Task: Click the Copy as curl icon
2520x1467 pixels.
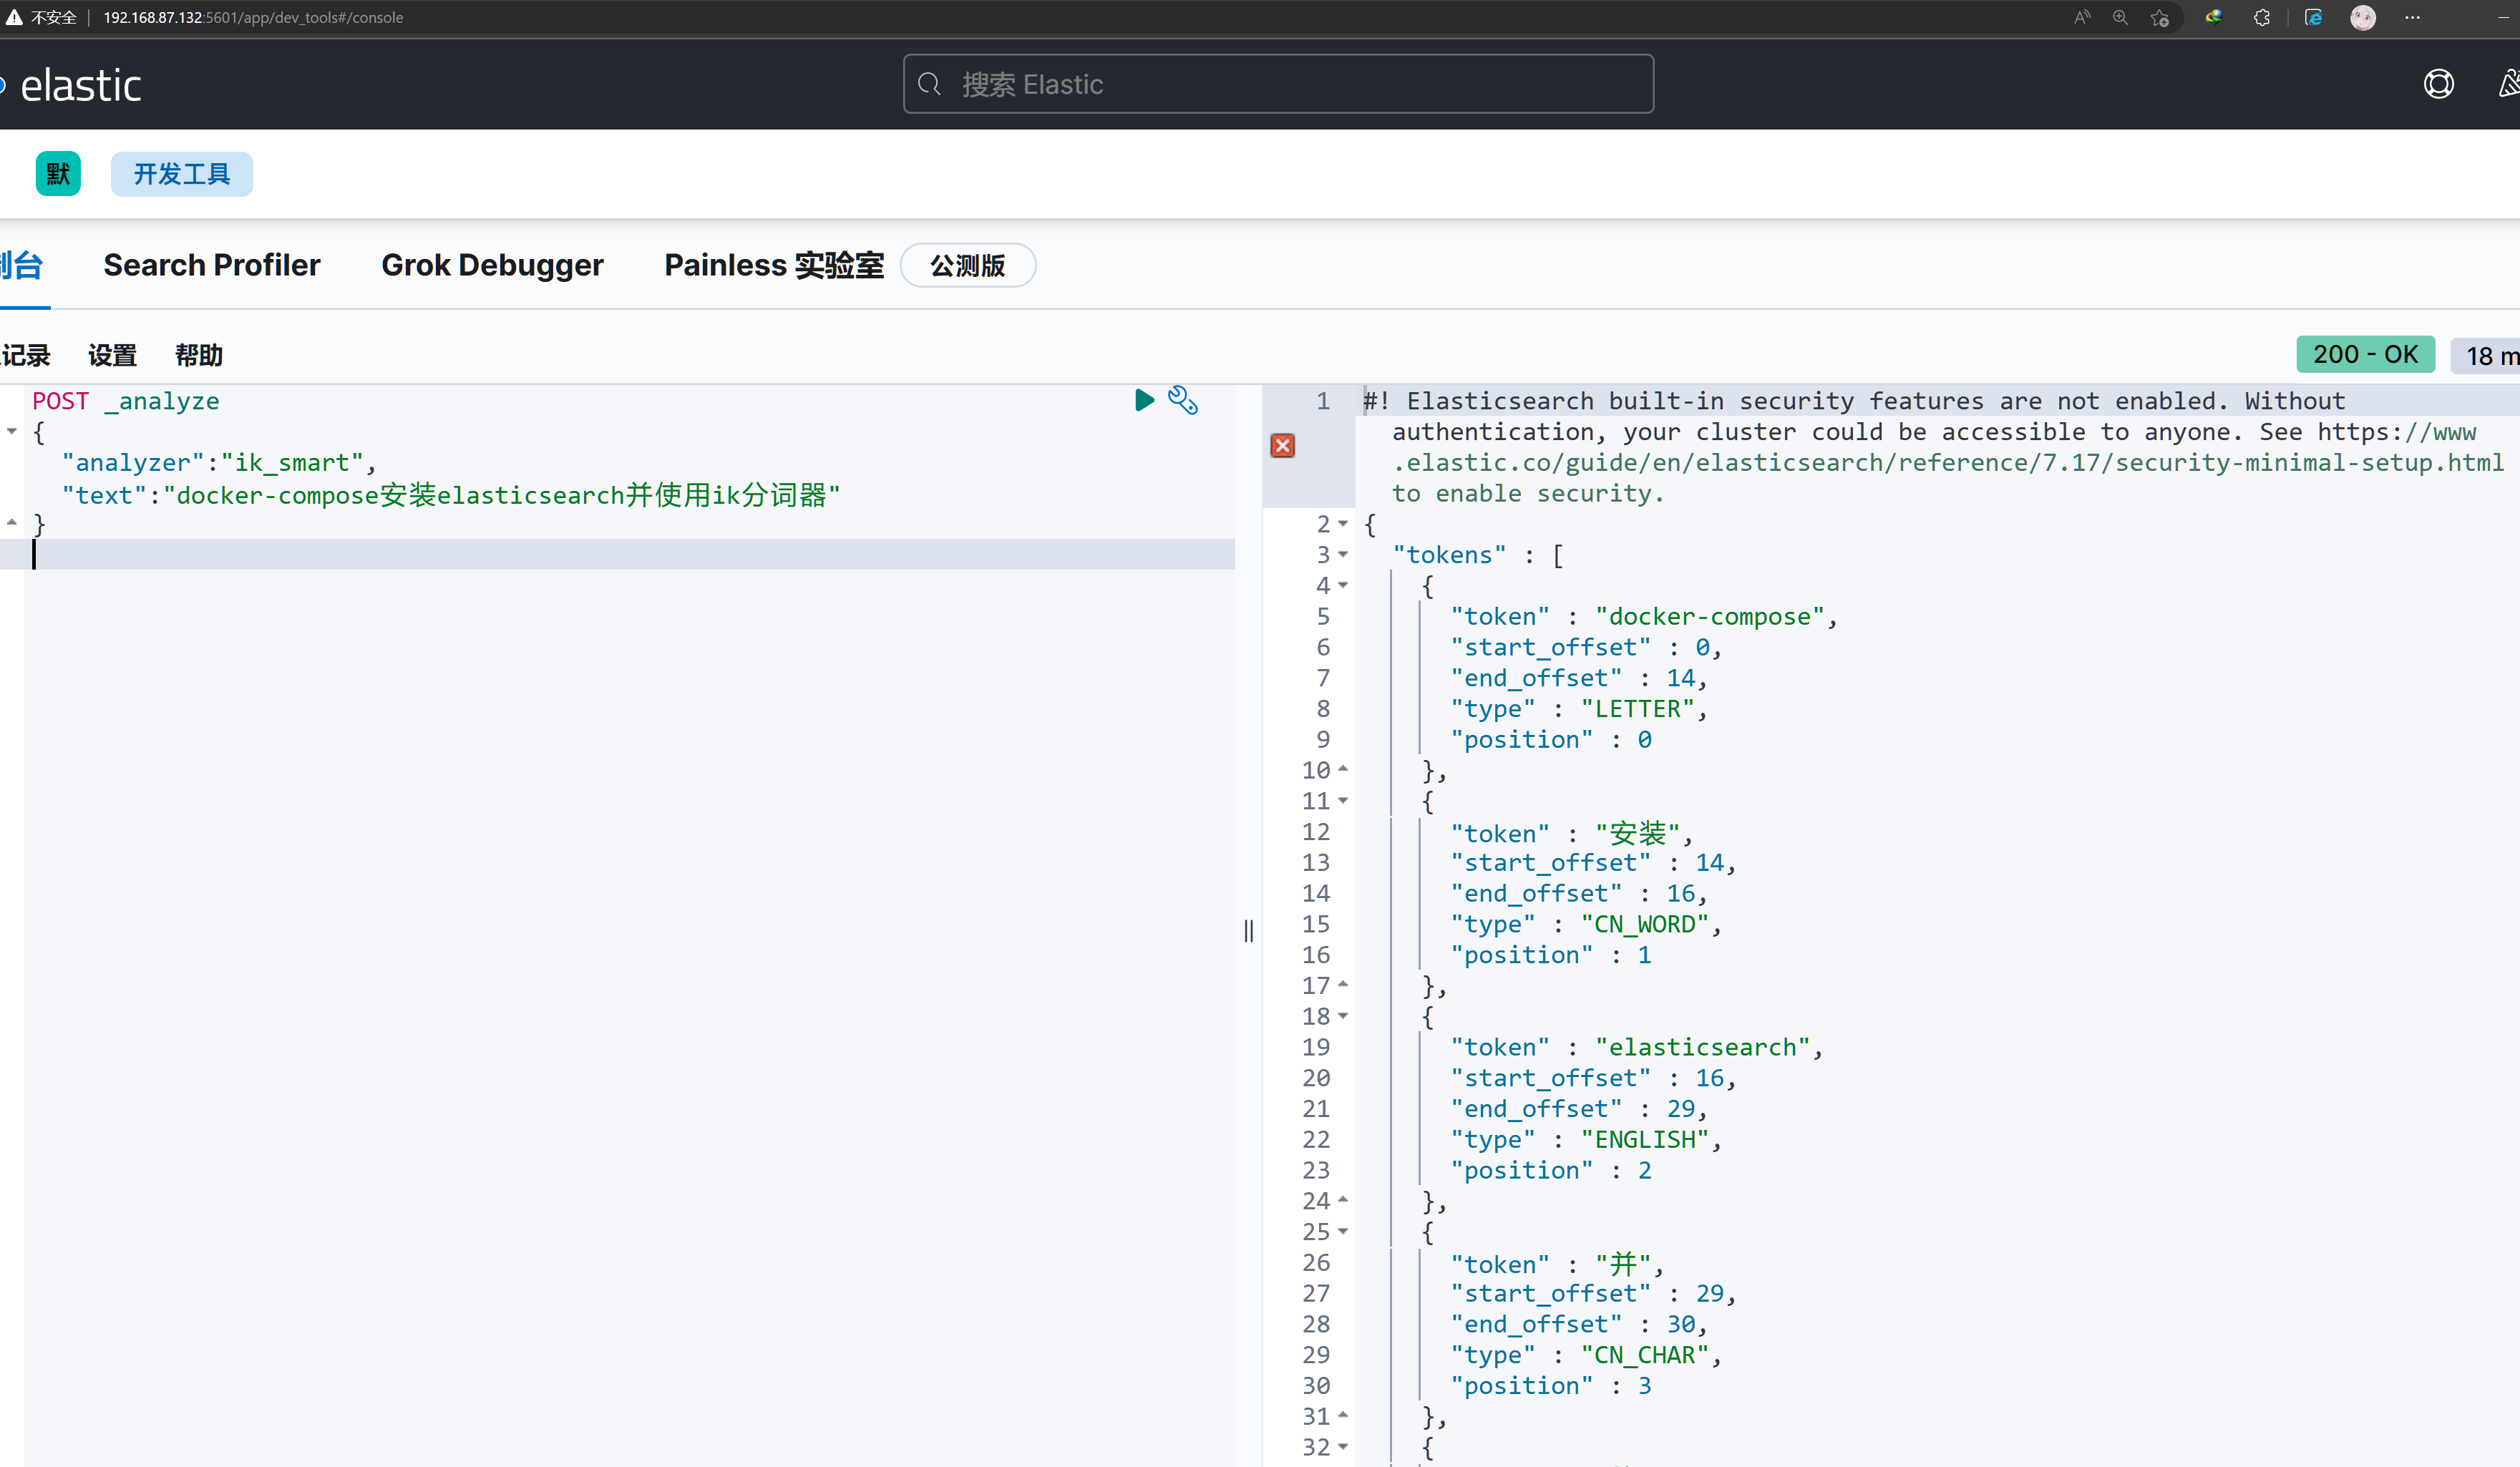Action: [x=1182, y=400]
